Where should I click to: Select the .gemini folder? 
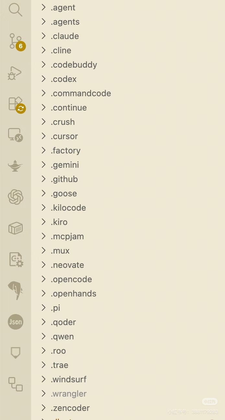pyautogui.click(x=65, y=165)
